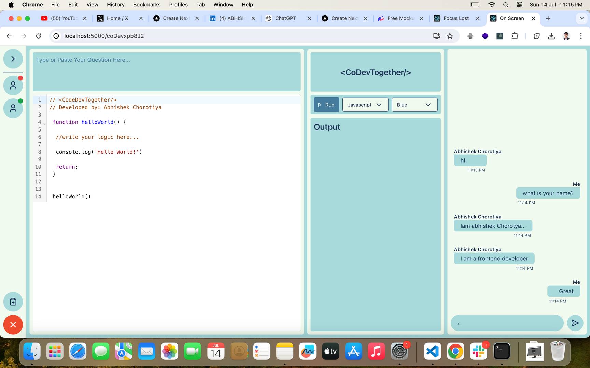
Task: Expand the left sidebar panel arrow
Action: [13, 59]
